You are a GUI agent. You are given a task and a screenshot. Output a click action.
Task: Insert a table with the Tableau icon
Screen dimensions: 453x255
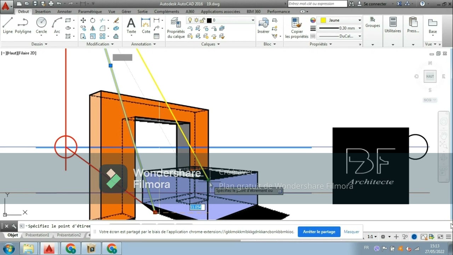coord(156,36)
